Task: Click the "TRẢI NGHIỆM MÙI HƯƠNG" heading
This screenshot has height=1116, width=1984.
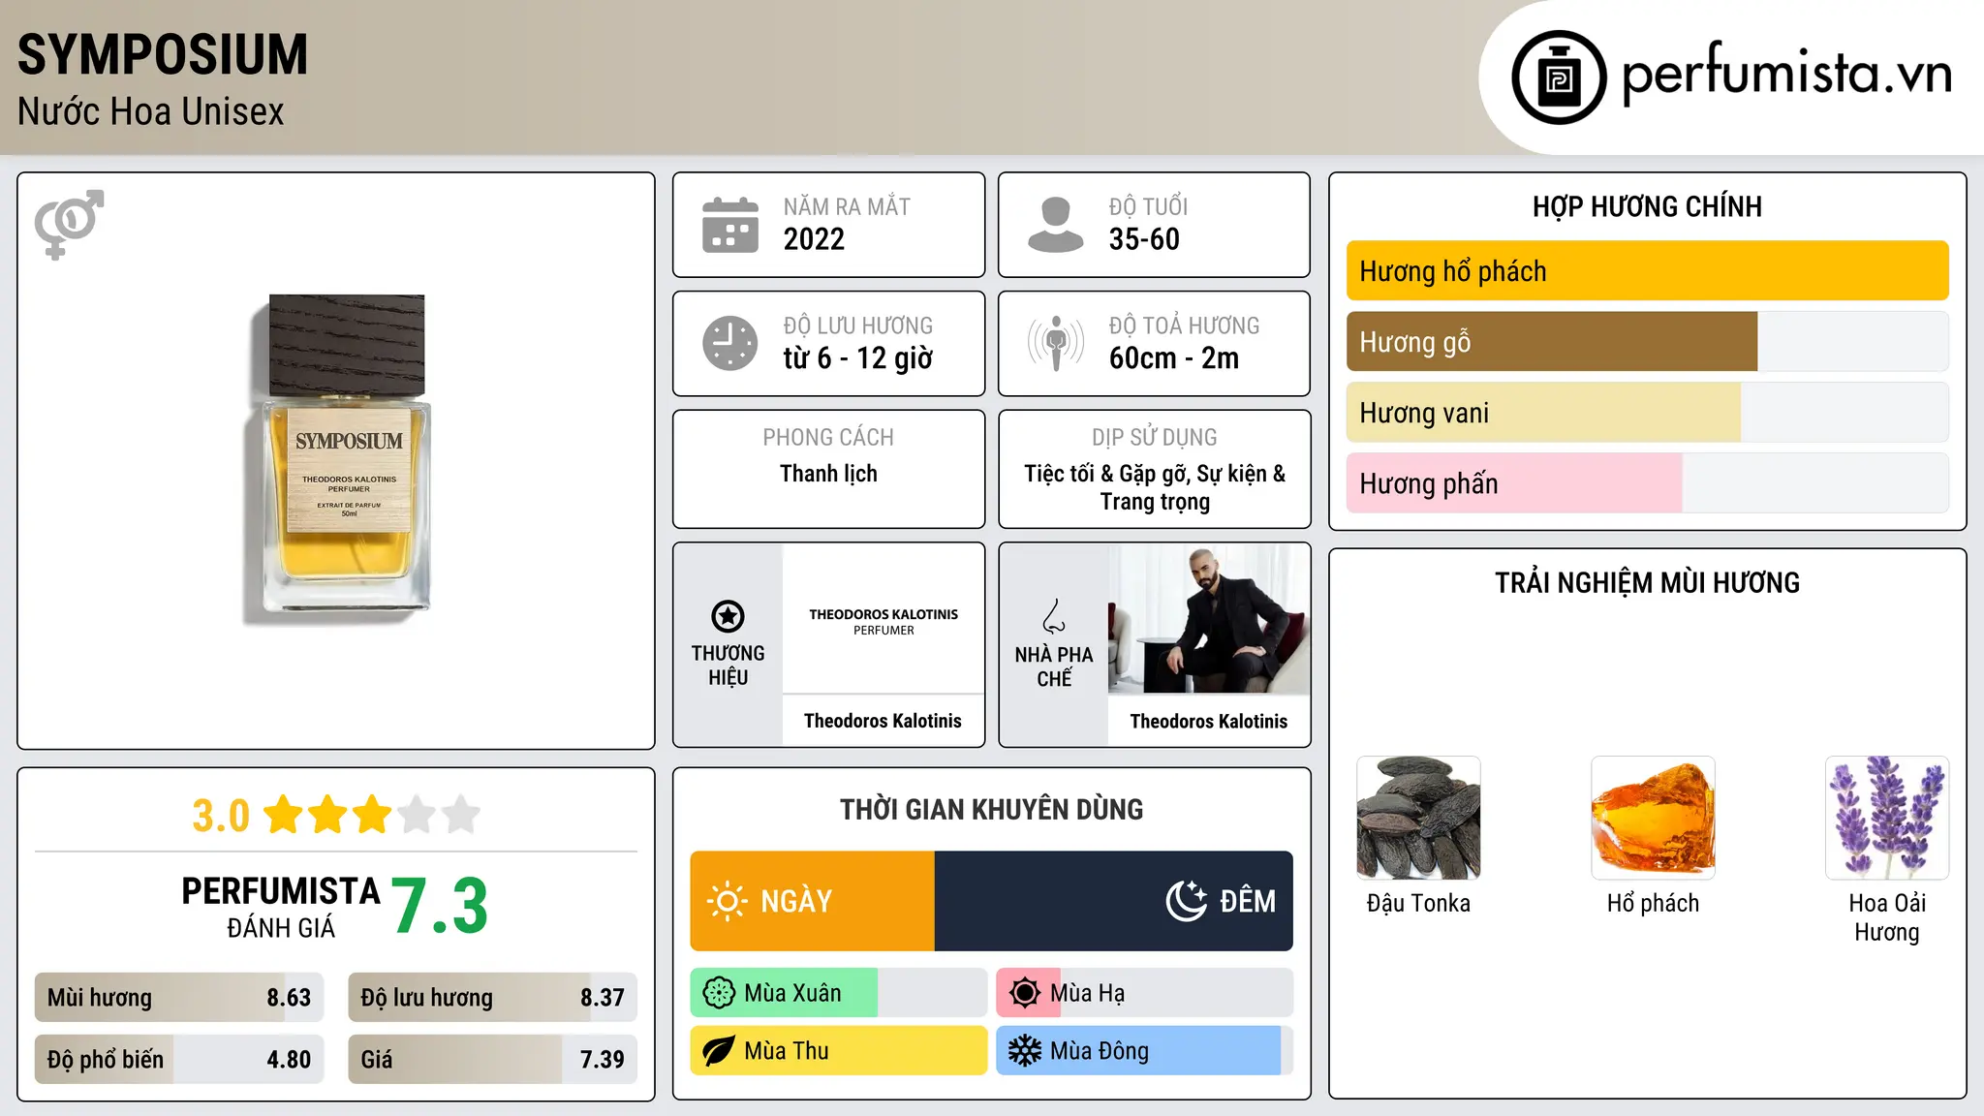Action: click(x=1647, y=583)
